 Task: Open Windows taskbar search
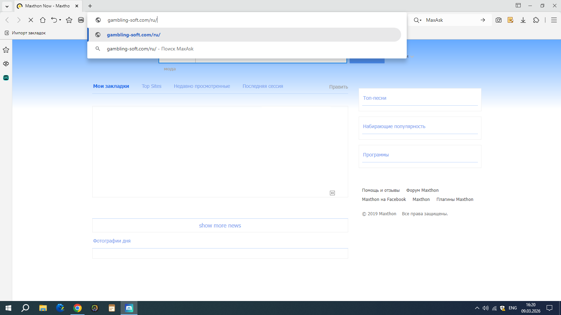(25, 308)
